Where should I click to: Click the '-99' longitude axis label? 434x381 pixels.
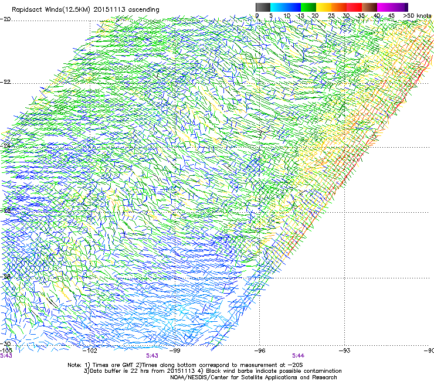point(175,351)
